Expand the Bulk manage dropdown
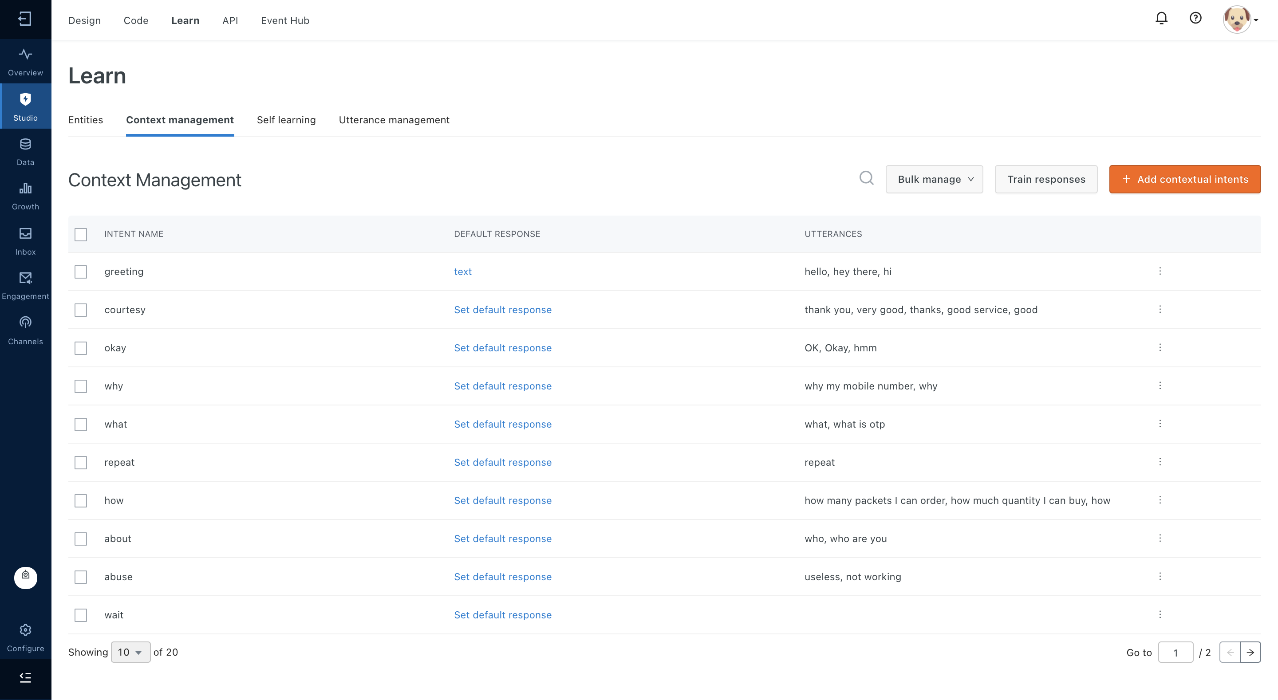Viewport: 1278px width, 700px height. coord(934,179)
